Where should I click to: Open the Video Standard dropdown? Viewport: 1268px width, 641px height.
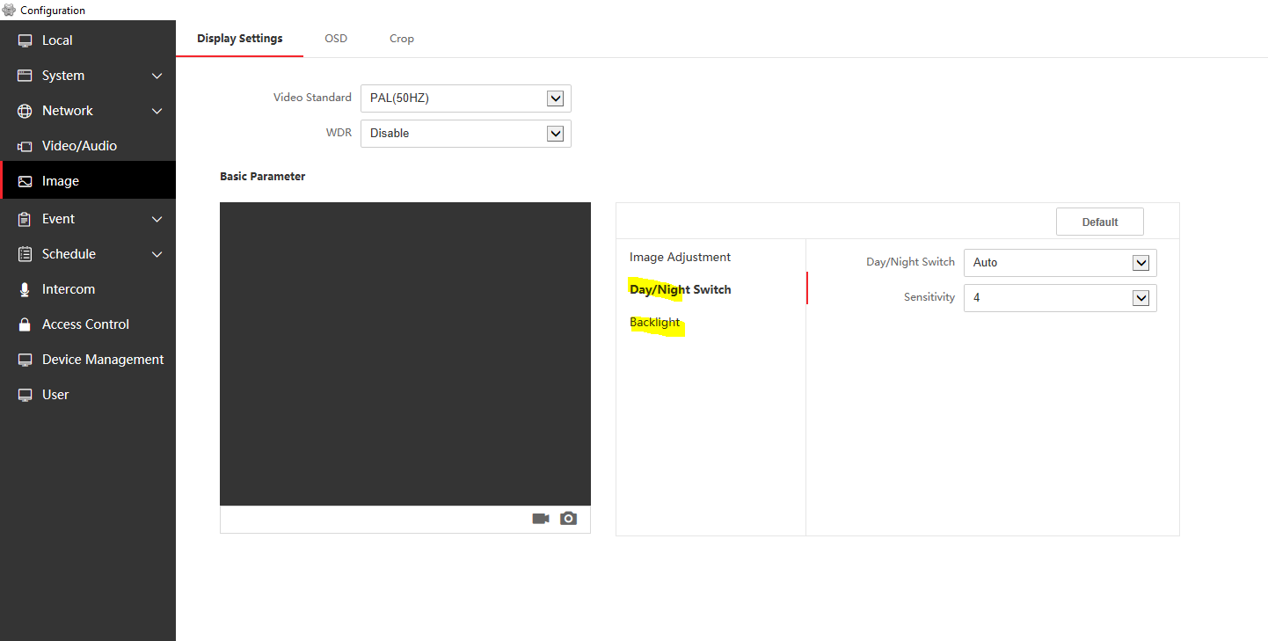pos(465,98)
